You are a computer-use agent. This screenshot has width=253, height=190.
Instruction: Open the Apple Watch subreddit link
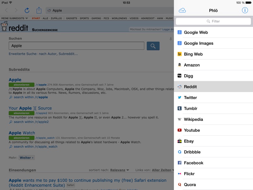pyautogui.click(x=22, y=133)
